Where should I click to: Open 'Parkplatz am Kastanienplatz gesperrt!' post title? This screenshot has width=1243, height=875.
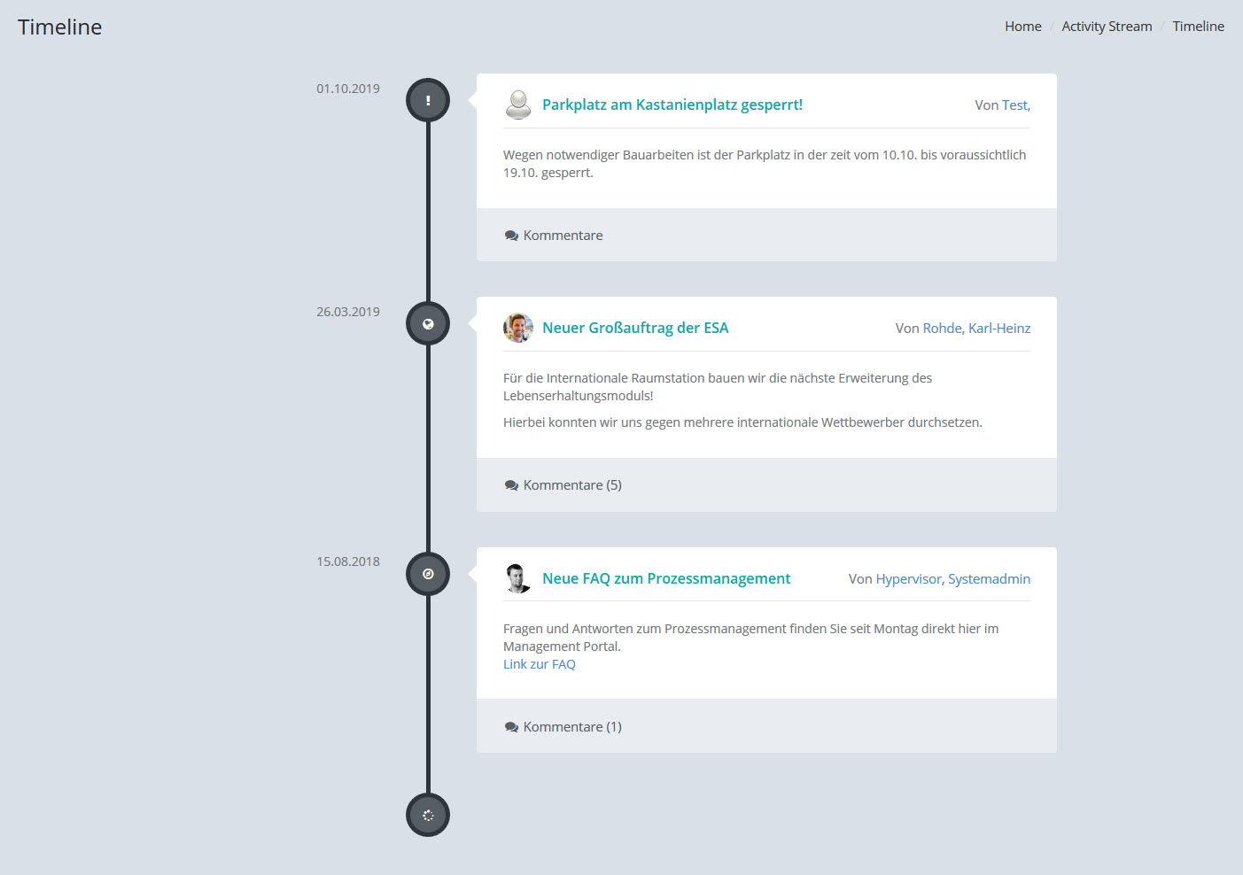click(672, 105)
